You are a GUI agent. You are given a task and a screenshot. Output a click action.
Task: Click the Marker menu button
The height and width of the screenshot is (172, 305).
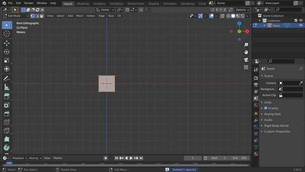click(58, 158)
